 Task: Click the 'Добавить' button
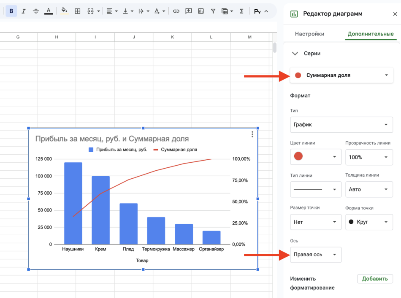(x=375, y=279)
